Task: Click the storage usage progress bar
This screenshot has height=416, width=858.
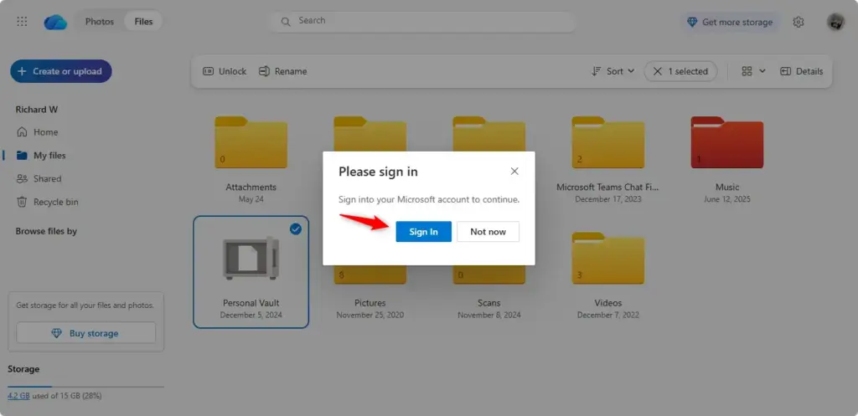Action: coord(86,387)
